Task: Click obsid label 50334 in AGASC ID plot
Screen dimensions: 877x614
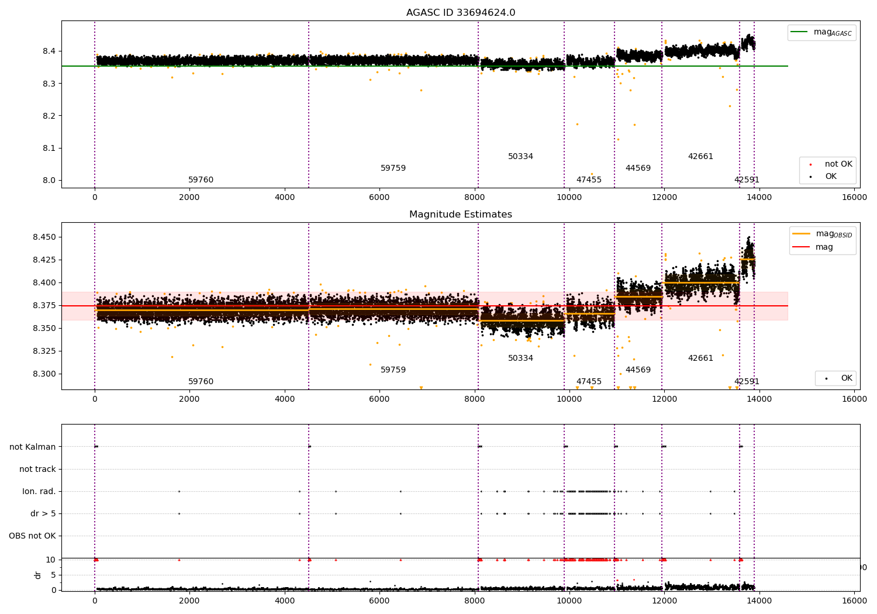Action: tap(520, 157)
